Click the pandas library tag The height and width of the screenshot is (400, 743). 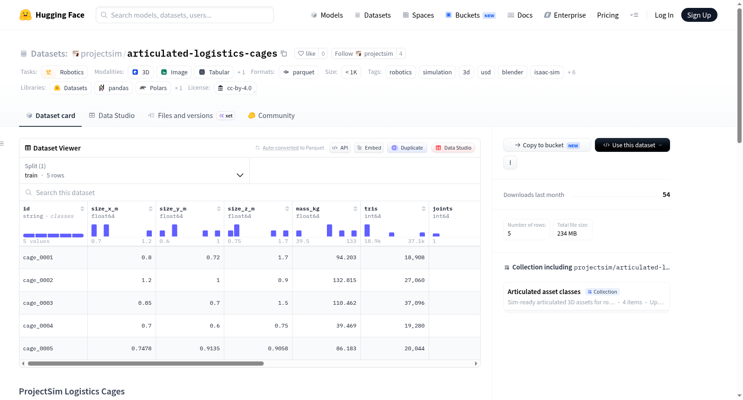pyautogui.click(x=114, y=88)
